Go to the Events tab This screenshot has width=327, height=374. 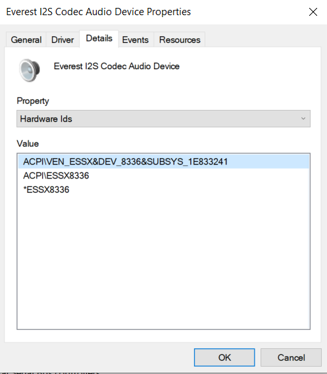pyautogui.click(x=136, y=40)
